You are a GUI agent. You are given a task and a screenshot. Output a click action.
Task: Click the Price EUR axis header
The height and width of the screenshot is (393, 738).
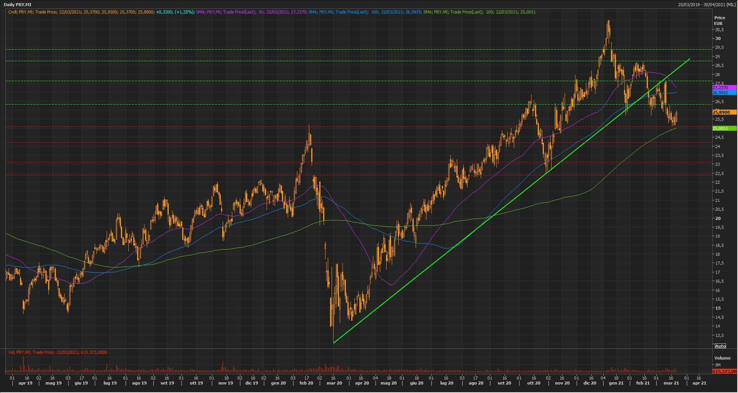click(x=719, y=20)
